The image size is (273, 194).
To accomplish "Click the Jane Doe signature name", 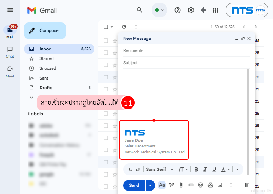I will pyautogui.click(x=133, y=140).
